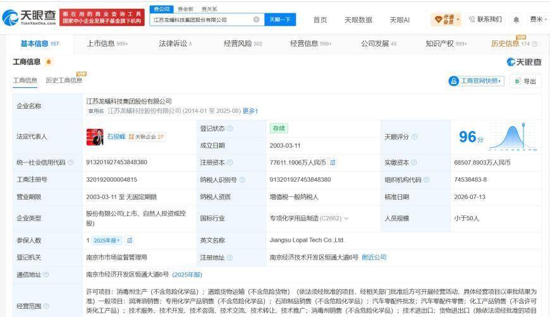
Task: Click the 工商官网快照 button
Action: click(476, 81)
